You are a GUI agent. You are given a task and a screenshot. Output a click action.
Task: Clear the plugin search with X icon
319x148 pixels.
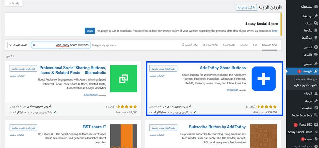coord(34,45)
